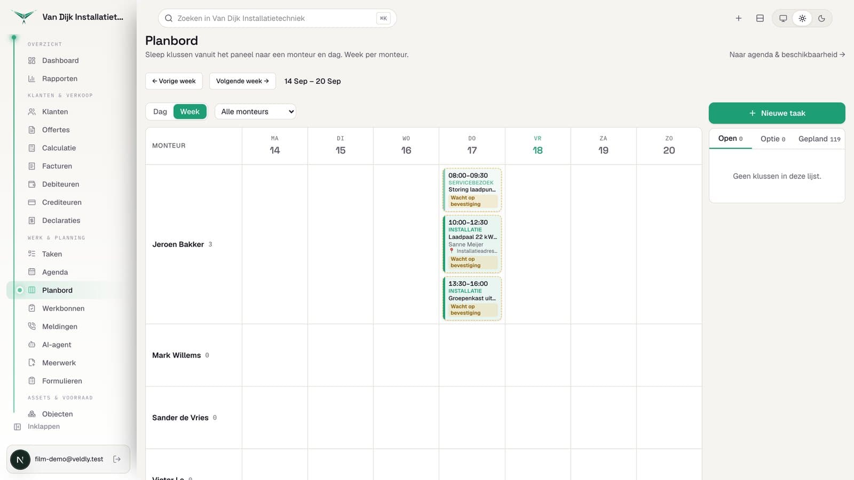Open the Formulieren icon
The image size is (854, 480).
pyautogui.click(x=31, y=381)
